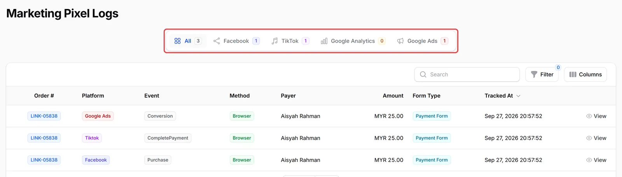Open the Columns chooser
Screen dimensions: 622x177
[585, 74]
